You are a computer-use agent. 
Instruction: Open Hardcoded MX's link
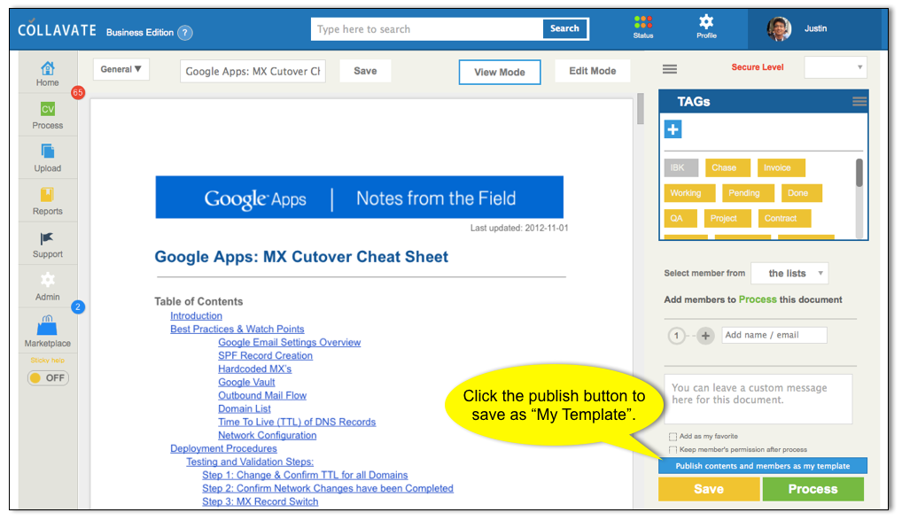point(255,369)
